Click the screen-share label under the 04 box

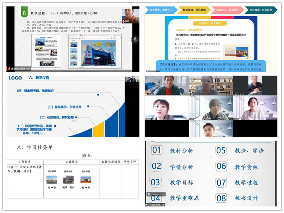[x=155, y=205]
